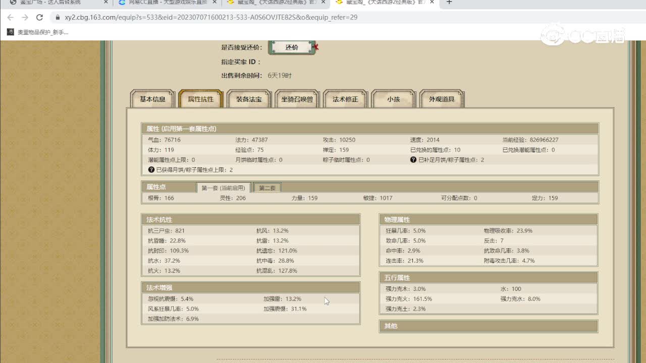Open a new browser tab with plus icon
This screenshot has width=646, height=363.
pyautogui.click(x=449, y=3)
